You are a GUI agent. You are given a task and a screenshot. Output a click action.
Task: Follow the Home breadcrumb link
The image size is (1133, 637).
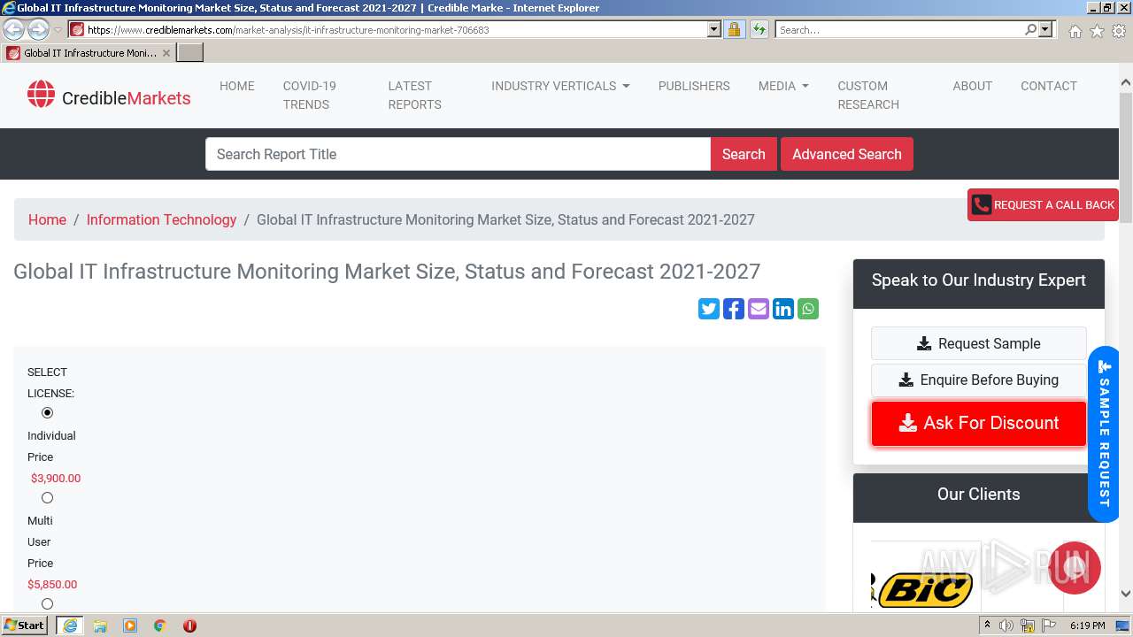(47, 219)
